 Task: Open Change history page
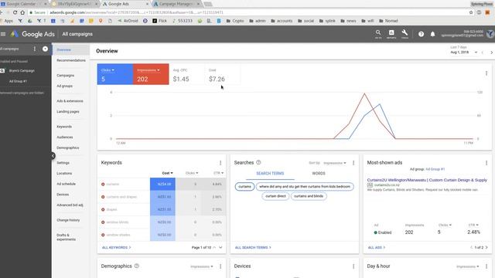coord(68,220)
